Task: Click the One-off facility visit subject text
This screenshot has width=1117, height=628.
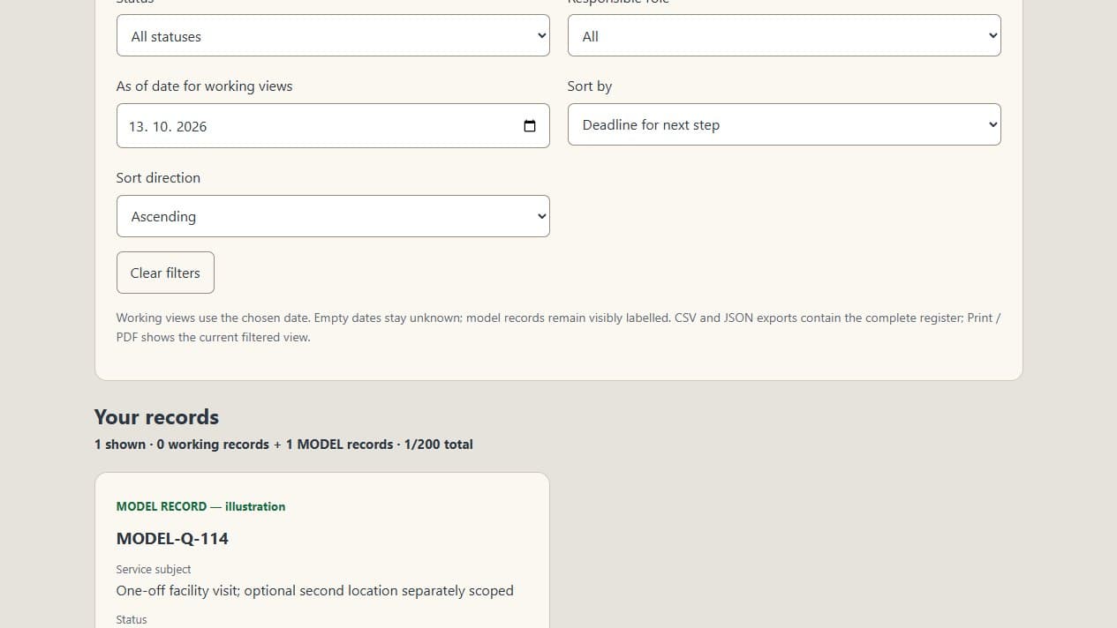Action: (x=314, y=591)
